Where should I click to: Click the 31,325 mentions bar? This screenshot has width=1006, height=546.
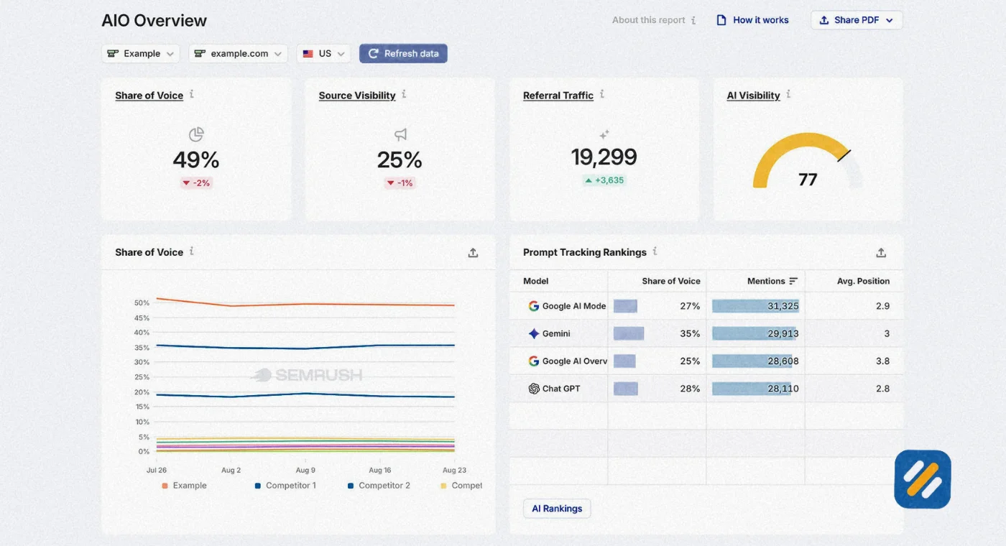click(755, 306)
